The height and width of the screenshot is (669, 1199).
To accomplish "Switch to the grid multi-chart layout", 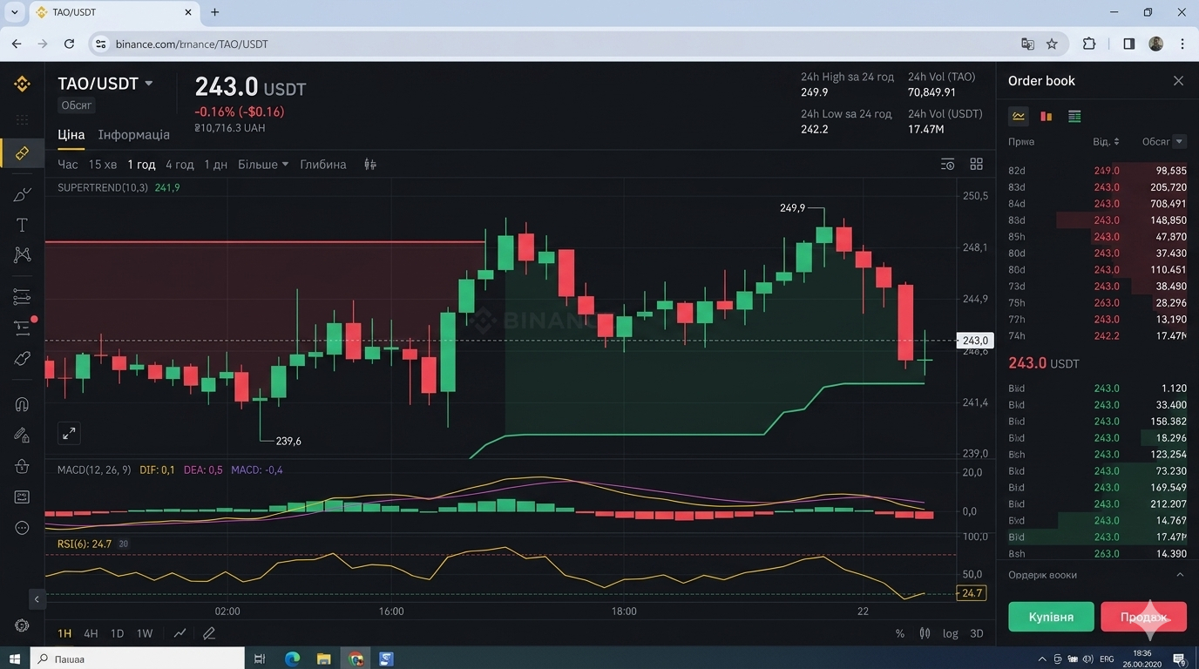I will (x=977, y=164).
